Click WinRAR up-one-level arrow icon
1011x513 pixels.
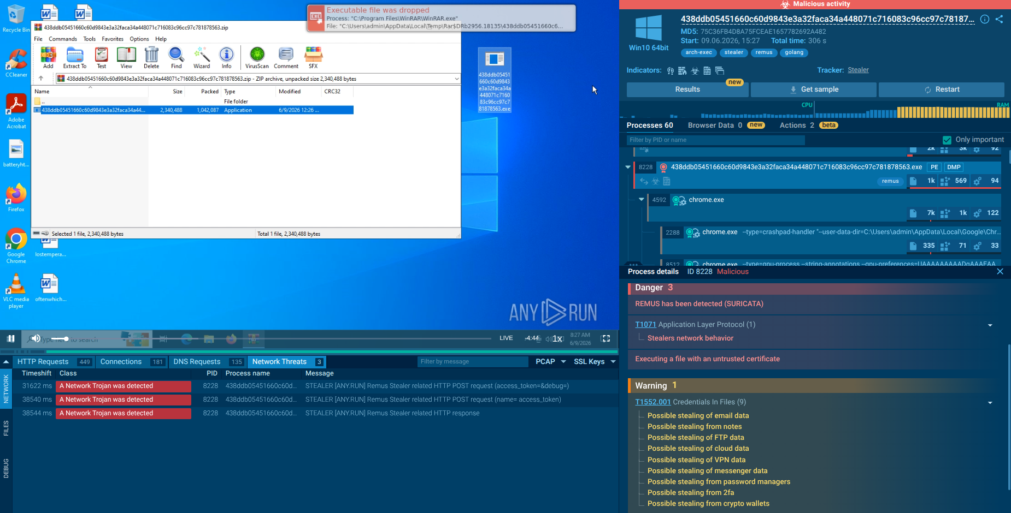[41, 79]
